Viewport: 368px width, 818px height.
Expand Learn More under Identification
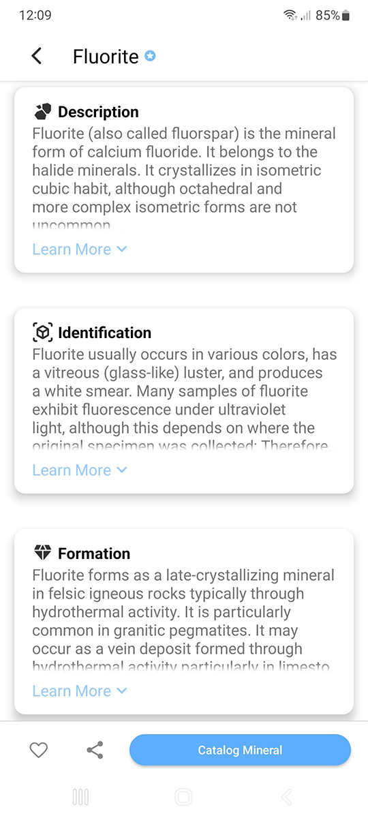80,470
